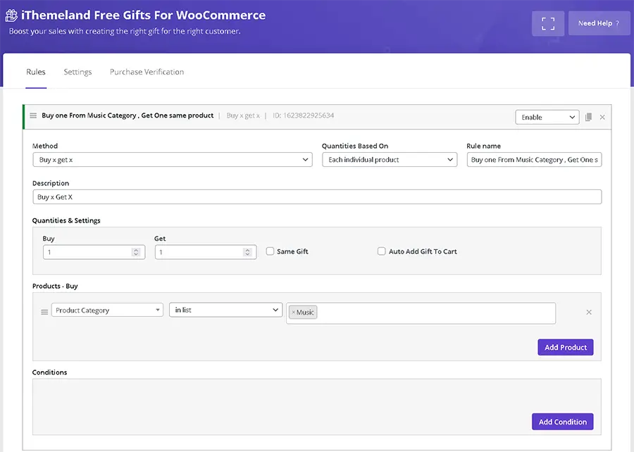634x452 pixels.
Task: Open the Purchase Verification tab
Action: pos(147,72)
